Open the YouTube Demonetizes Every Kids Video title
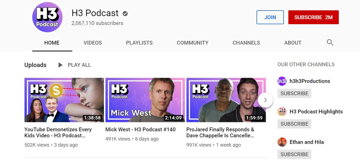The width and height of the screenshot is (360, 163). [58, 133]
